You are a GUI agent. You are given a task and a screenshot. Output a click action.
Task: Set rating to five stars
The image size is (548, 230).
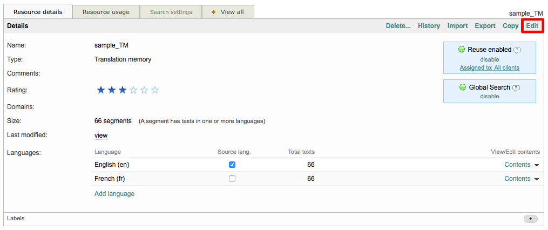(155, 90)
